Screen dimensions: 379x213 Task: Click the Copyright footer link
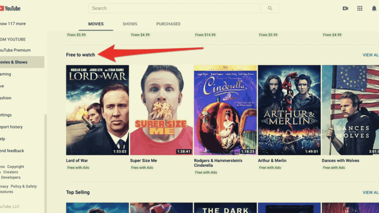point(16,167)
